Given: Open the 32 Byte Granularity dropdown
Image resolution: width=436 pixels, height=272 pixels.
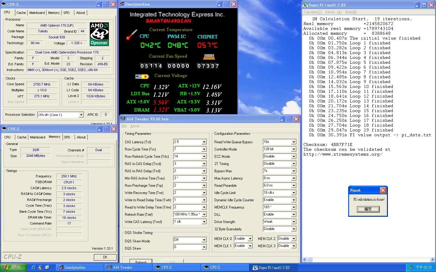Looking at the screenshot, I should (x=293, y=229).
